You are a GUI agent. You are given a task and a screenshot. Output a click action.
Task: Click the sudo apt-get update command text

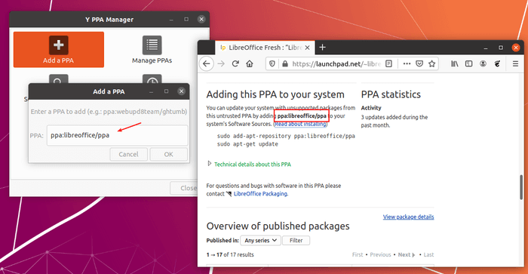point(247,144)
